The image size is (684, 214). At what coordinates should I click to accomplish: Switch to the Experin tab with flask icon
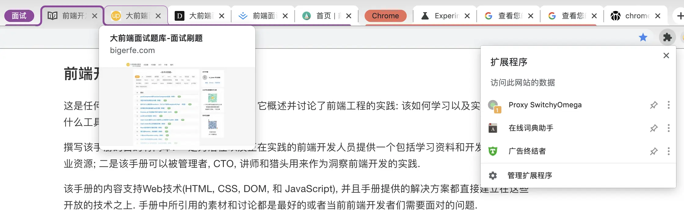(445, 16)
